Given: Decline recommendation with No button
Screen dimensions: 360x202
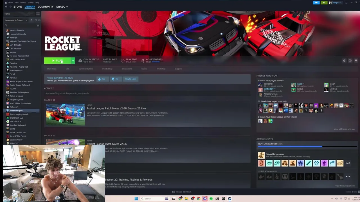Looking at the screenshot, I should pos(116,79).
